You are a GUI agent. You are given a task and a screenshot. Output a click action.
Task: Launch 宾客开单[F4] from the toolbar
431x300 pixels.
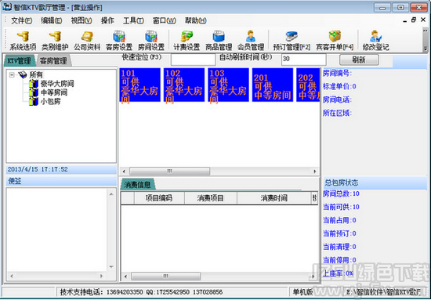[335, 41]
